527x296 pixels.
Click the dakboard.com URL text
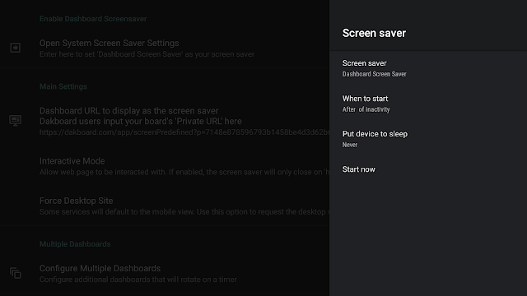pyautogui.click(x=184, y=132)
